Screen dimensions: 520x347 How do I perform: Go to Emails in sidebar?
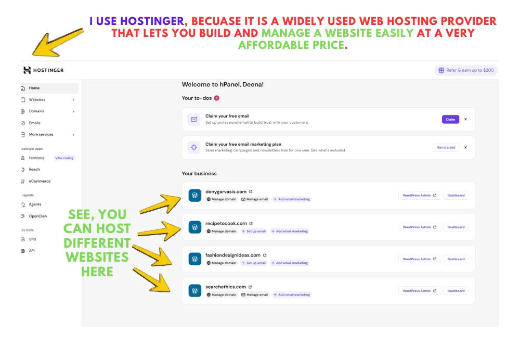tap(50, 123)
